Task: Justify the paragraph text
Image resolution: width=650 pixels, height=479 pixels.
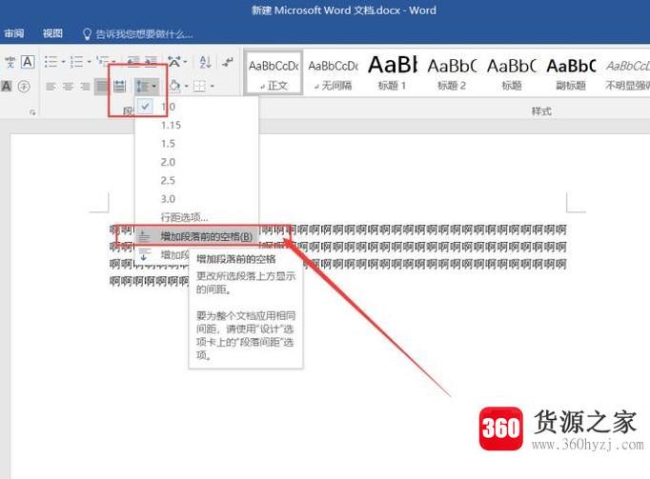Action: (x=102, y=87)
